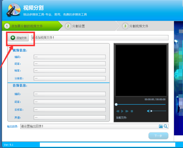Viewport: 183px width, 148px height.
Task: Click the green plus icon on 添加文件
Action: pyautogui.click(x=13, y=38)
